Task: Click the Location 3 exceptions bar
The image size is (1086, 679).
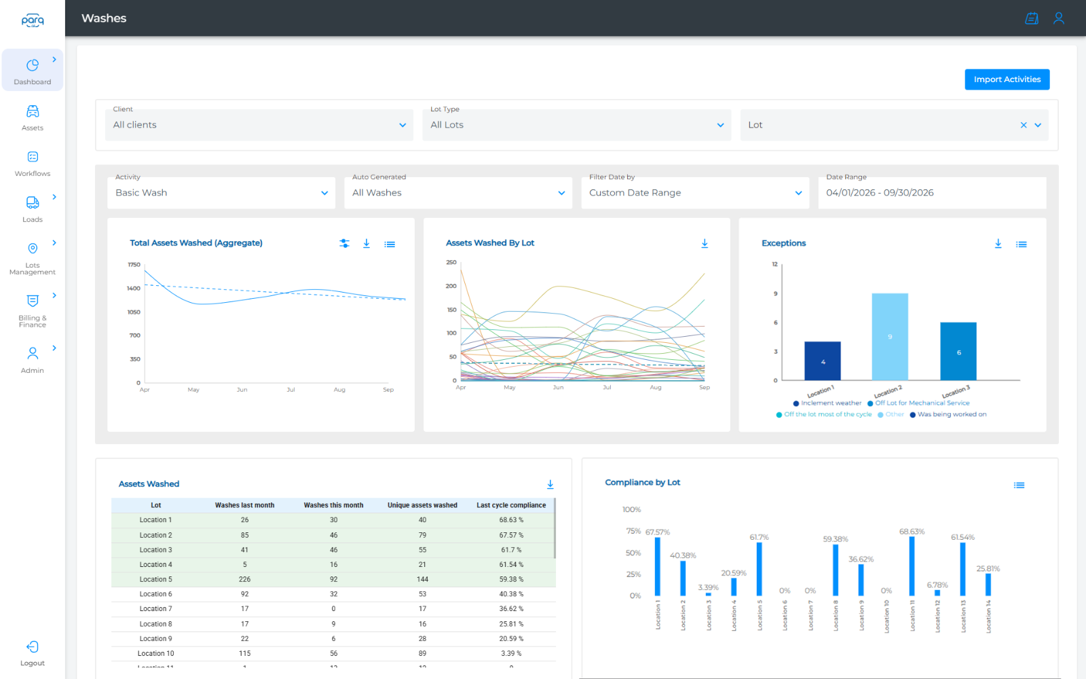Action: tap(958, 351)
